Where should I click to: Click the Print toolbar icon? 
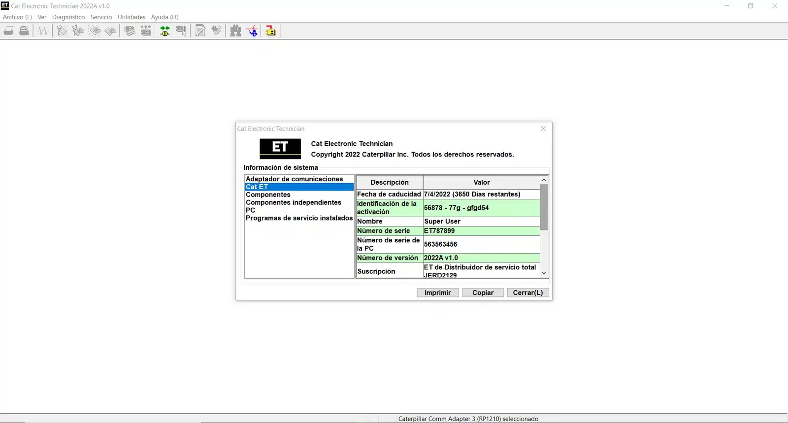click(8, 31)
